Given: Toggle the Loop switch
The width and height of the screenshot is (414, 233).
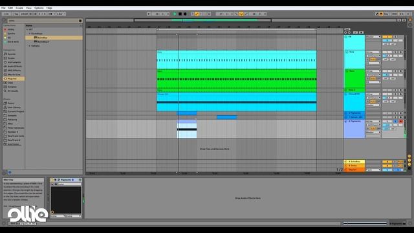Looking at the screenshot, I should [x=241, y=14].
